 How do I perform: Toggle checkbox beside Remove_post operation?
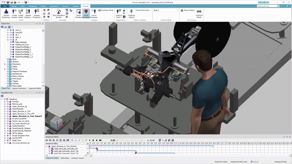tap(8, 104)
